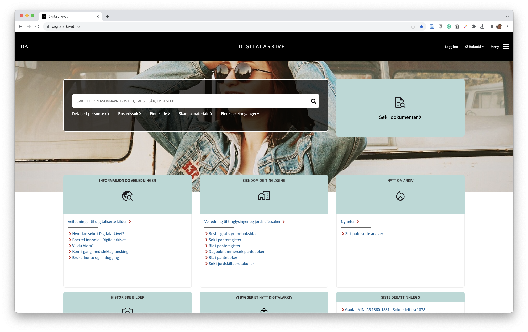
Task: Expand Flere søkeinnganger dropdown
Action: tap(240, 114)
